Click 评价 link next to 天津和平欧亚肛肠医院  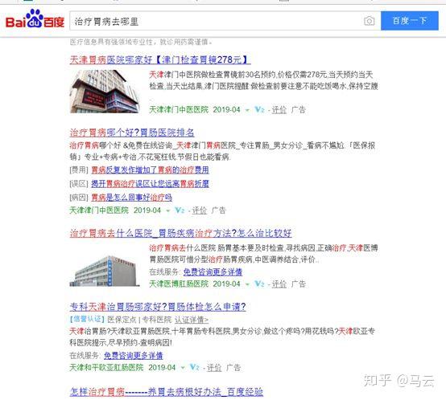click(214, 368)
